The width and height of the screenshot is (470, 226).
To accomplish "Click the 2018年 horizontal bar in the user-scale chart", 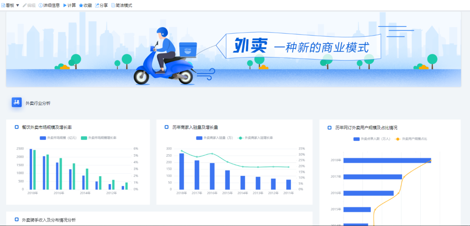I will tap(387, 161).
